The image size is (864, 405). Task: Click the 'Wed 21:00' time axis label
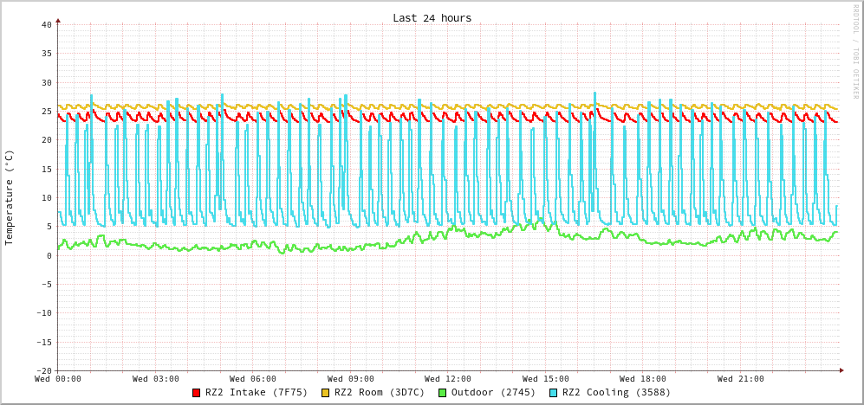click(x=741, y=379)
